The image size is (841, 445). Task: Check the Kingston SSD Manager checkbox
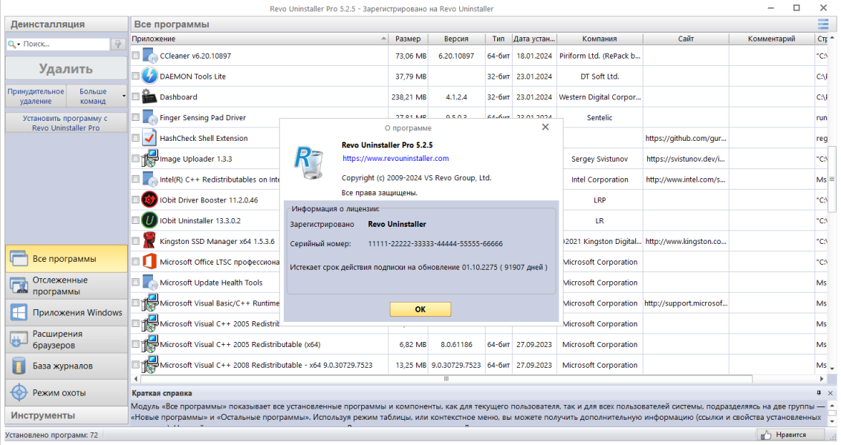click(136, 241)
